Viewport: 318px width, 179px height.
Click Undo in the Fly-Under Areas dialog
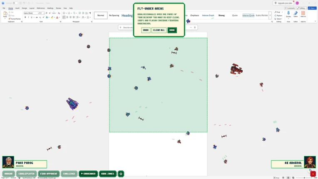[146, 30]
